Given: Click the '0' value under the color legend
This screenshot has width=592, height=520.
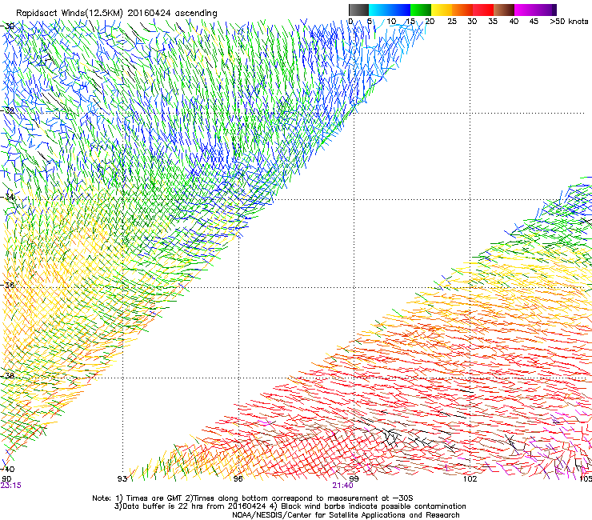Looking at the screenshot, I should tap(350, 22).
